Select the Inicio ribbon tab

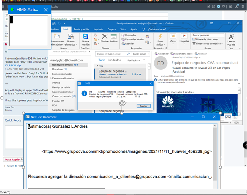[x=66, y=29]
